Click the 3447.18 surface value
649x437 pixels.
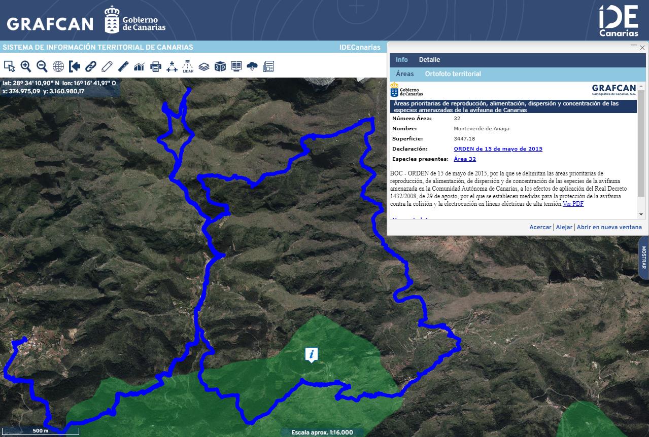click(464, 139)
